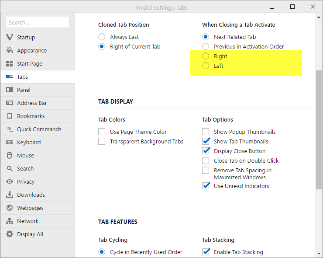
Task: Click the Webpages globe icon
Action: pyautogui.click(x=10, y=208)
